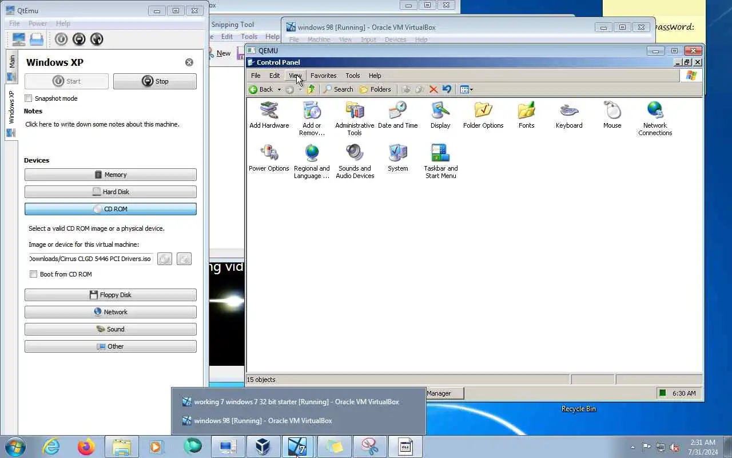Expand the Floppy Disk device section
Viewport: 732px width, 458px height.
pos(110,295)
